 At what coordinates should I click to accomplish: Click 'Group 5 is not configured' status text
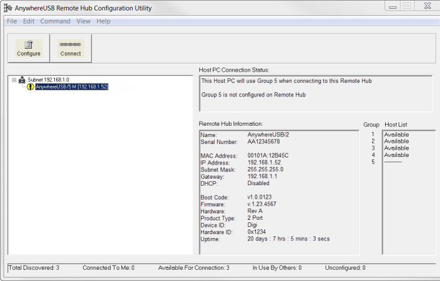(x=254, y=95)
